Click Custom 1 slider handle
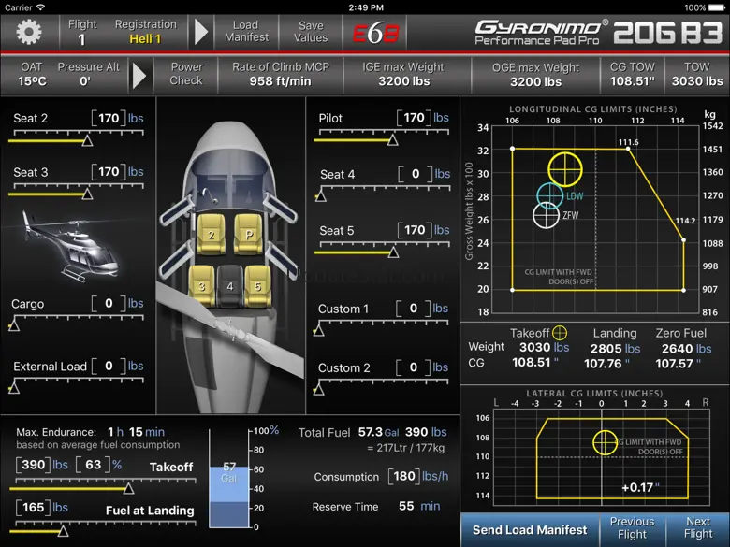Image resolution: width=730 pixels, height=547 pixels. [318, 330]
